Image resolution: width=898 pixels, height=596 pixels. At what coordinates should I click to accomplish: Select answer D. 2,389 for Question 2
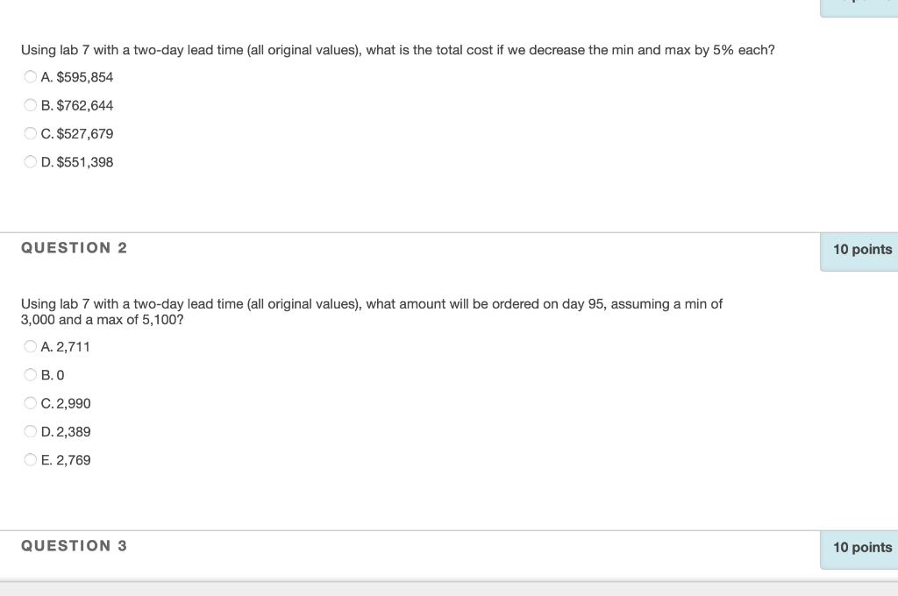pyautogui.click(x=30, y=431)
